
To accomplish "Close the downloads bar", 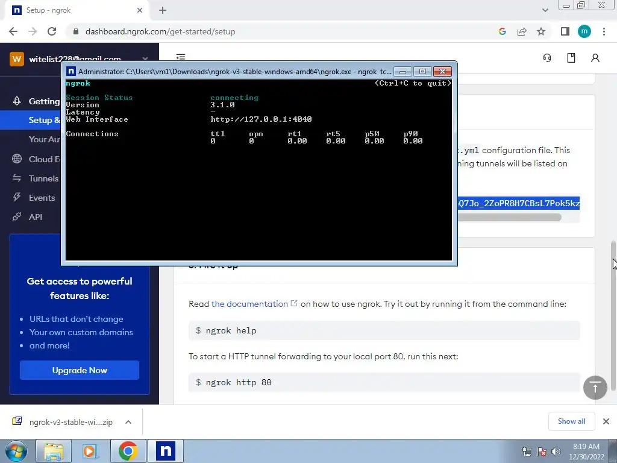I will (606, 421).
